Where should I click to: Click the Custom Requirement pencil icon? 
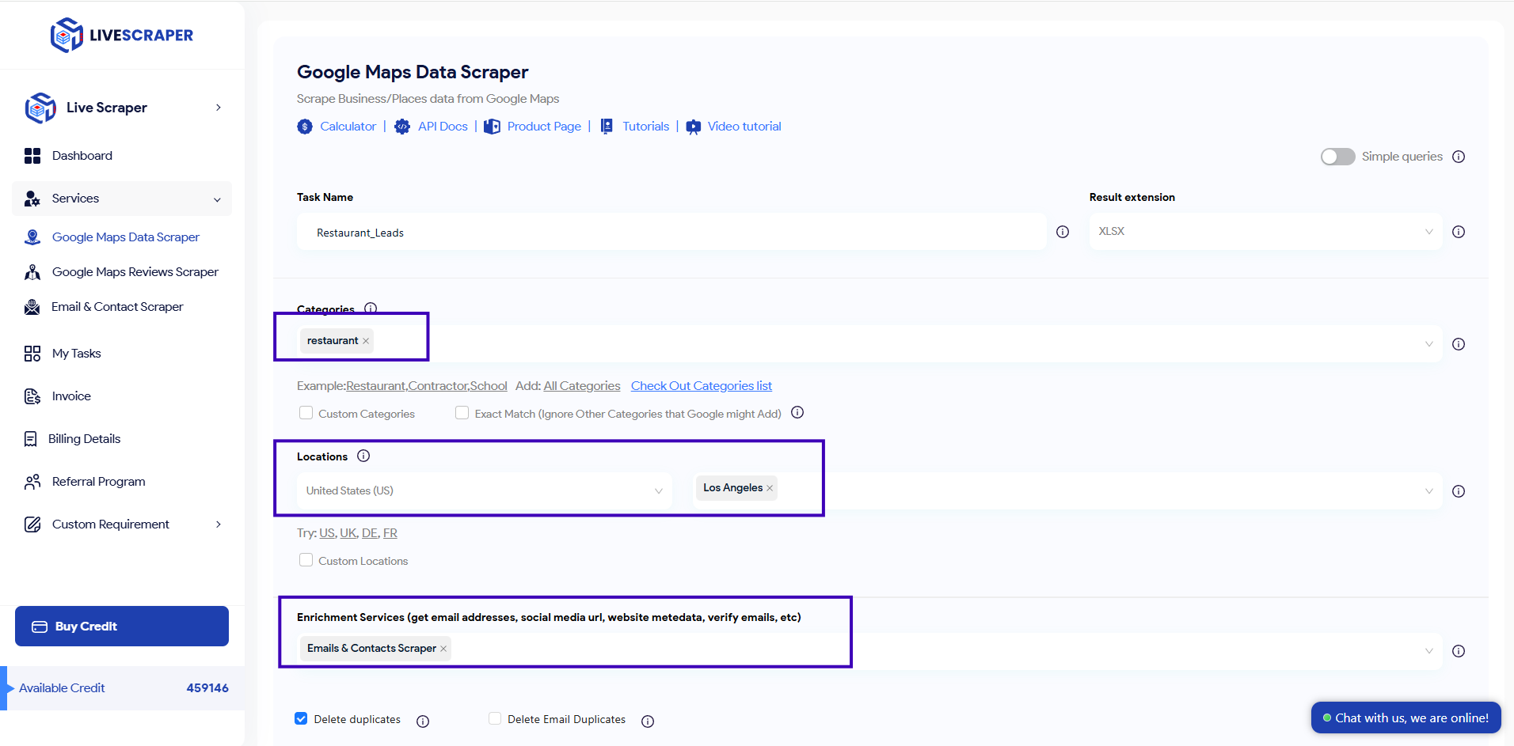tap(32, 524)
